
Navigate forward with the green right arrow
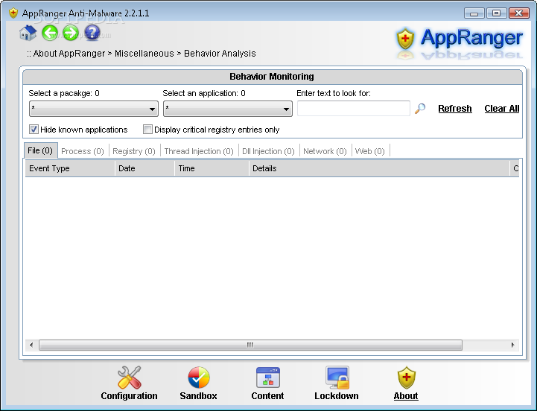point(71,33)
